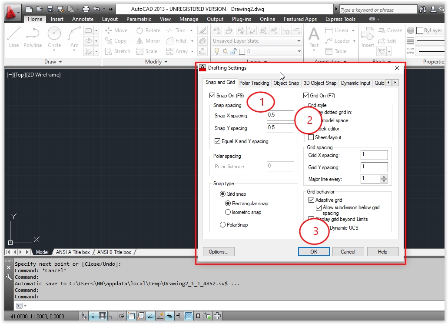
Task: Open the Array dropdown arrow
Action: point(192,51)
